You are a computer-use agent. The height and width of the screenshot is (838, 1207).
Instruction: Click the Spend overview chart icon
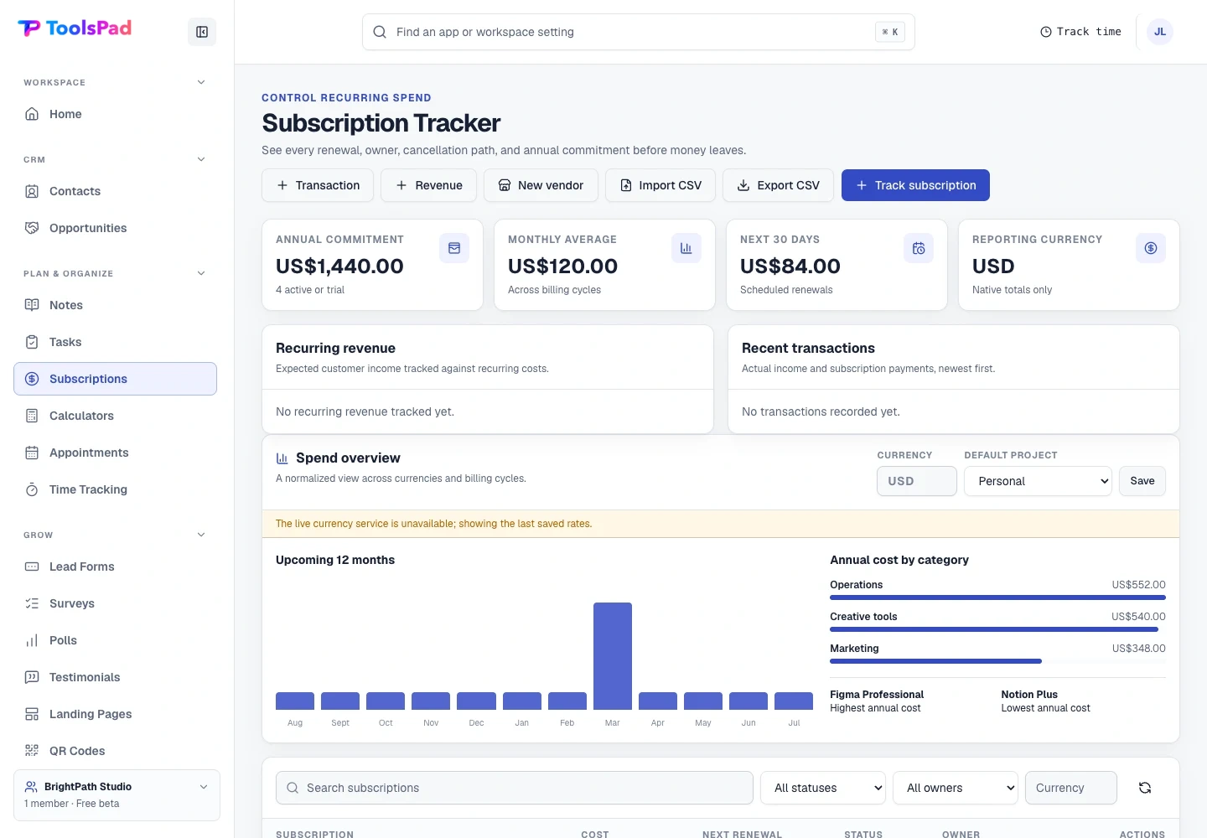point(282,458)
